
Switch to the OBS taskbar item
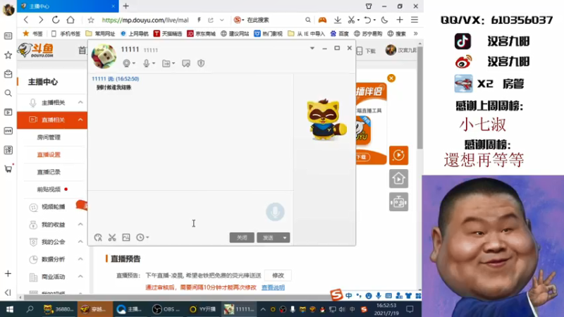166,309
